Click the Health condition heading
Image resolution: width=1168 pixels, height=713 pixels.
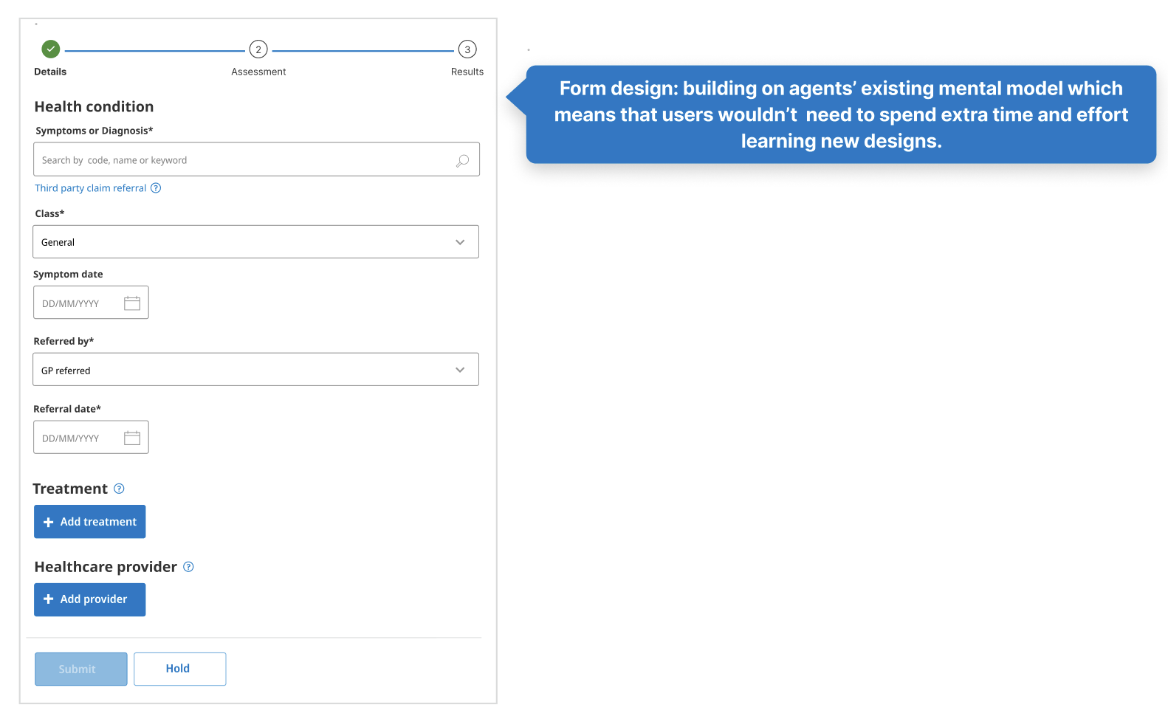pyautogui.click(x=95, y=106)
